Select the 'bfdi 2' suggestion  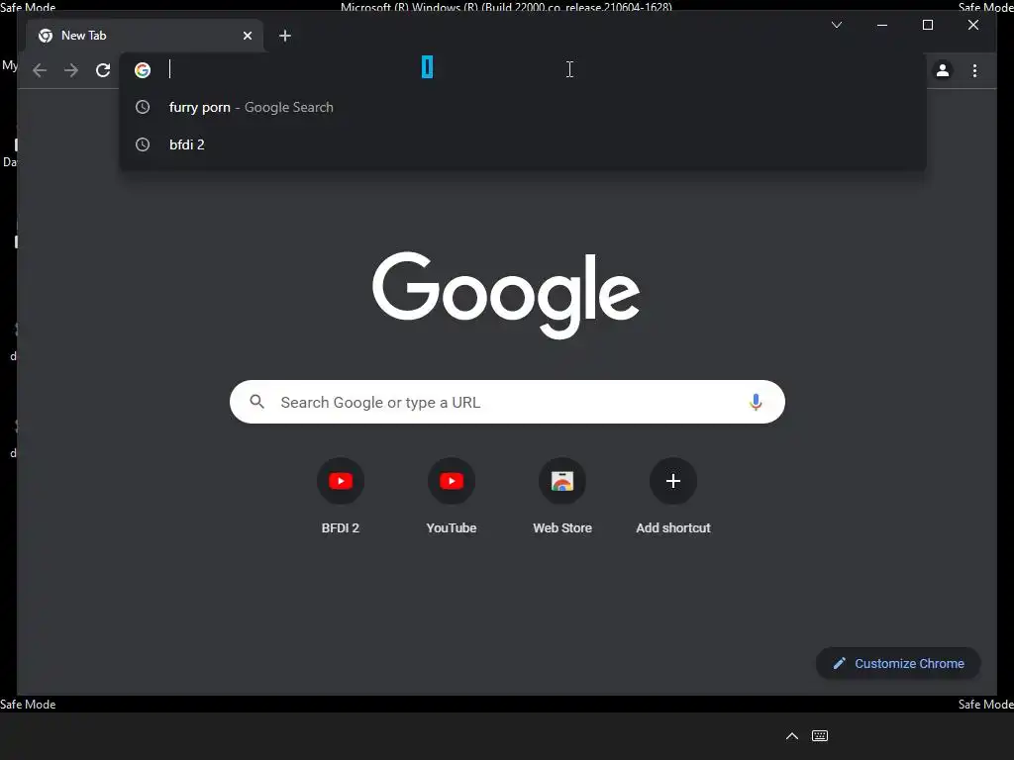click(x=523, y=144)
